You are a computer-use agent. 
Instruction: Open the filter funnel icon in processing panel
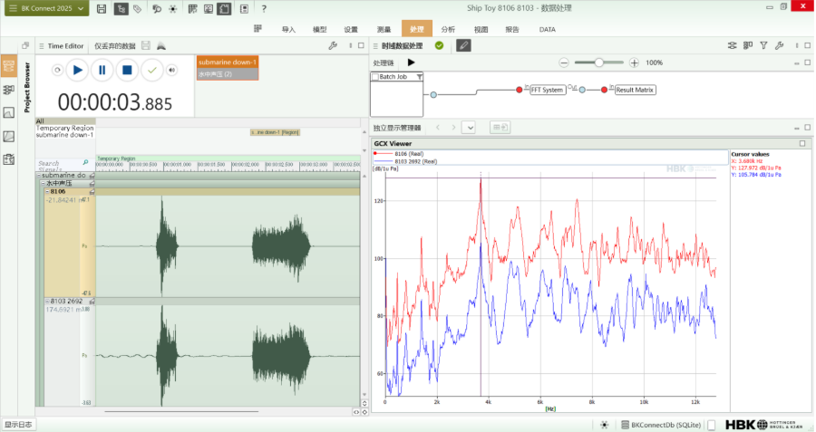click(x=763, y=45)
